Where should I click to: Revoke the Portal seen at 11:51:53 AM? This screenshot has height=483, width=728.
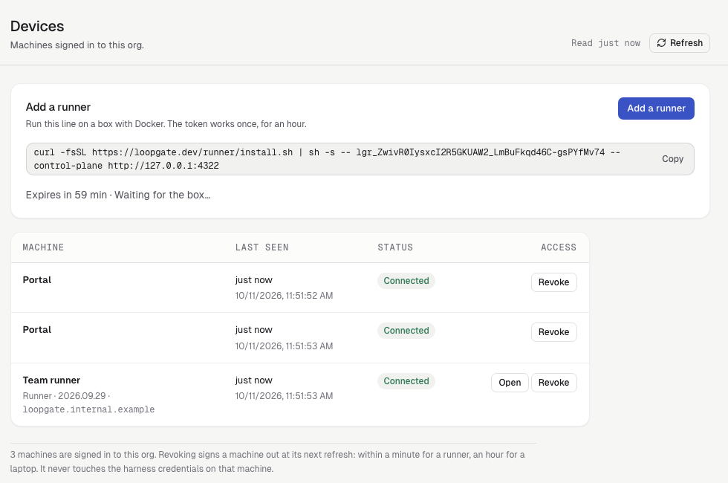[554, 332]
